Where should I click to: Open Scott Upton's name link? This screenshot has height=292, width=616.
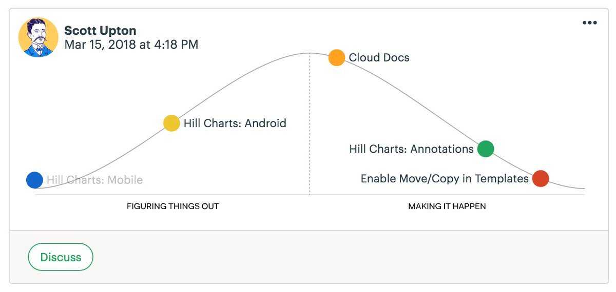[100, 31]
